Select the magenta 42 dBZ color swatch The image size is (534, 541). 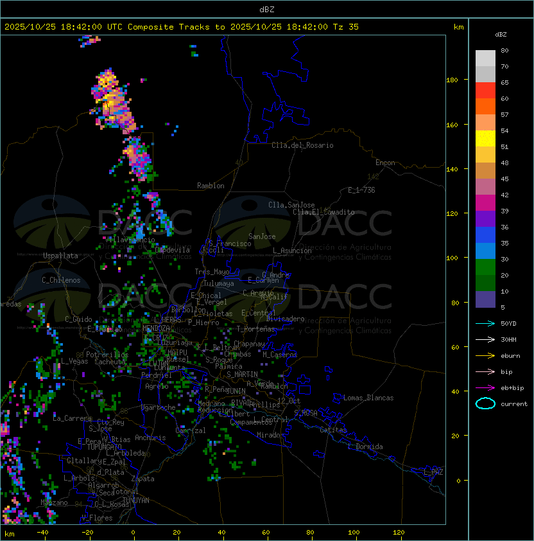[x=485, y=202]
